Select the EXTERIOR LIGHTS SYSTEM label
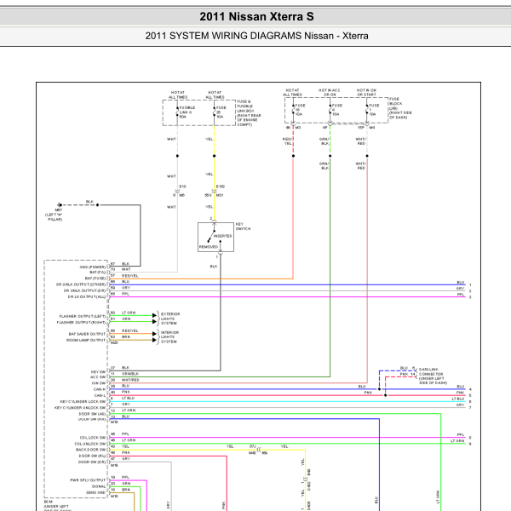This screenshot has width=511, height=511. click(170, 319)
